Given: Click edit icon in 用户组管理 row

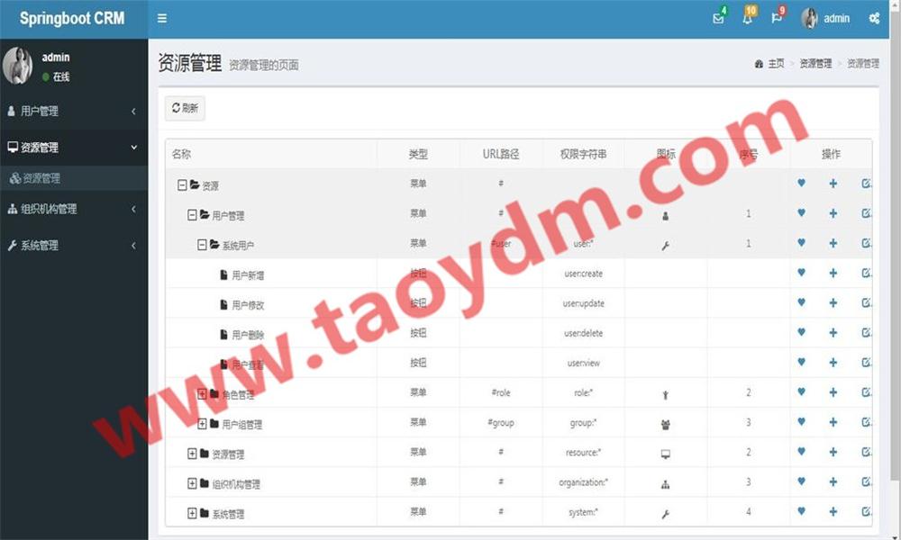Looking at the screenshot, I should (866, 422).
